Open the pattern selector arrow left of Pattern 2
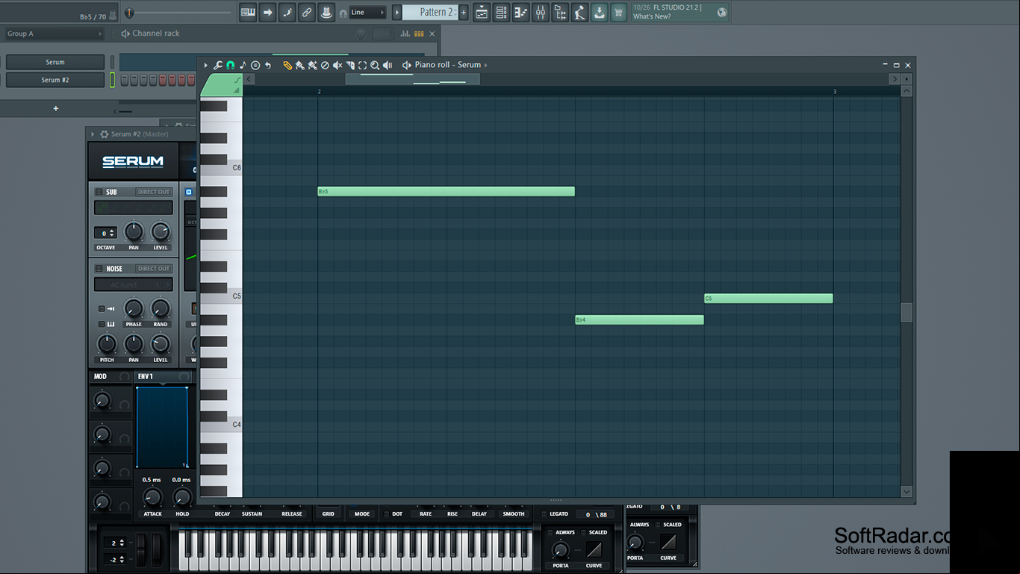The image size is (1020, 574). (397, 13)
